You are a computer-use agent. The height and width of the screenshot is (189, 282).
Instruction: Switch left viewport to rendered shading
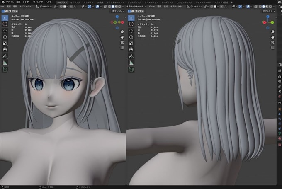(119, 7)
